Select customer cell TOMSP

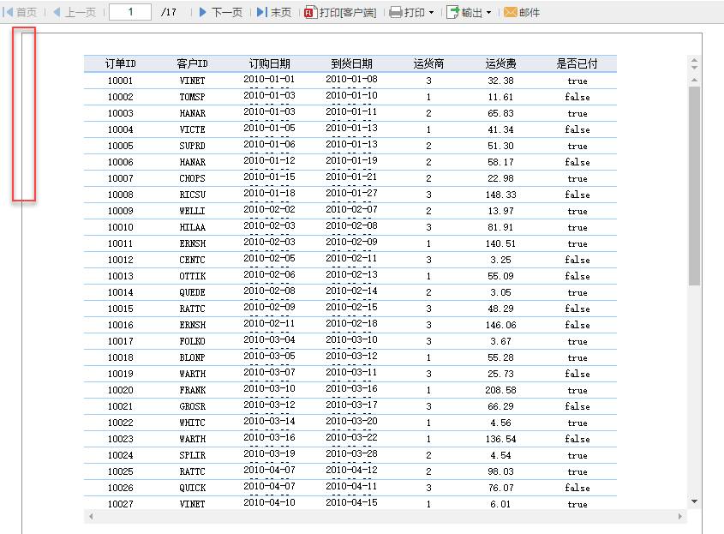[x=192, y=97]
